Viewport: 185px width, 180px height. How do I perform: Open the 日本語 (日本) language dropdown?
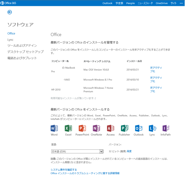click(77, 151)
